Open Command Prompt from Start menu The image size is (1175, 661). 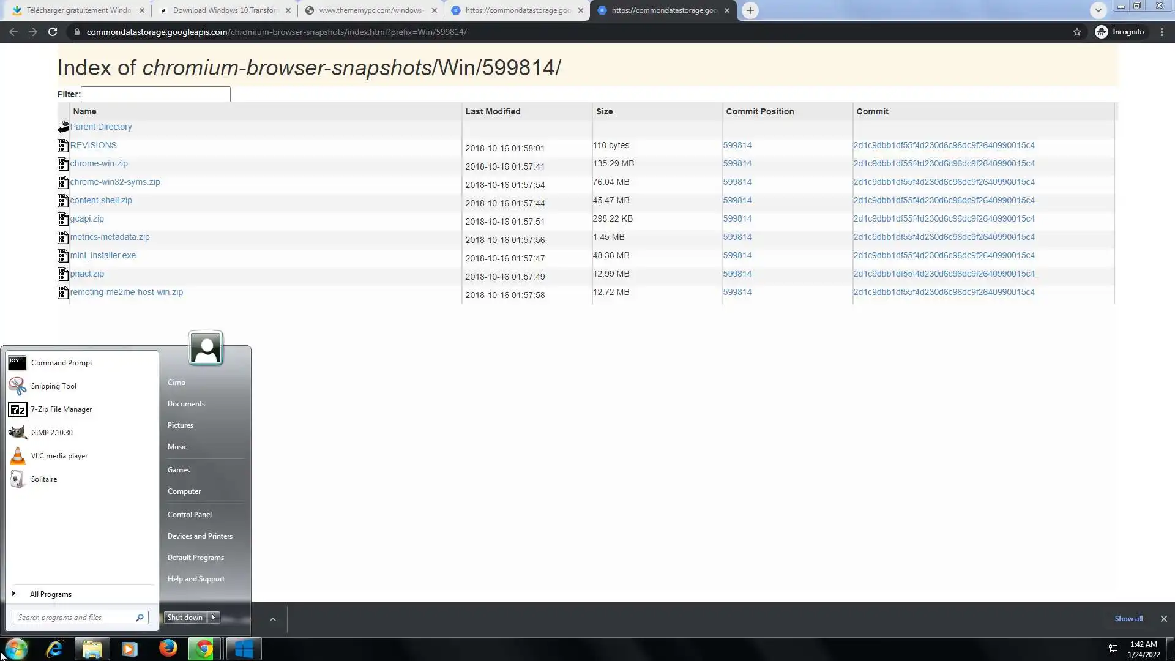[61, 363]
